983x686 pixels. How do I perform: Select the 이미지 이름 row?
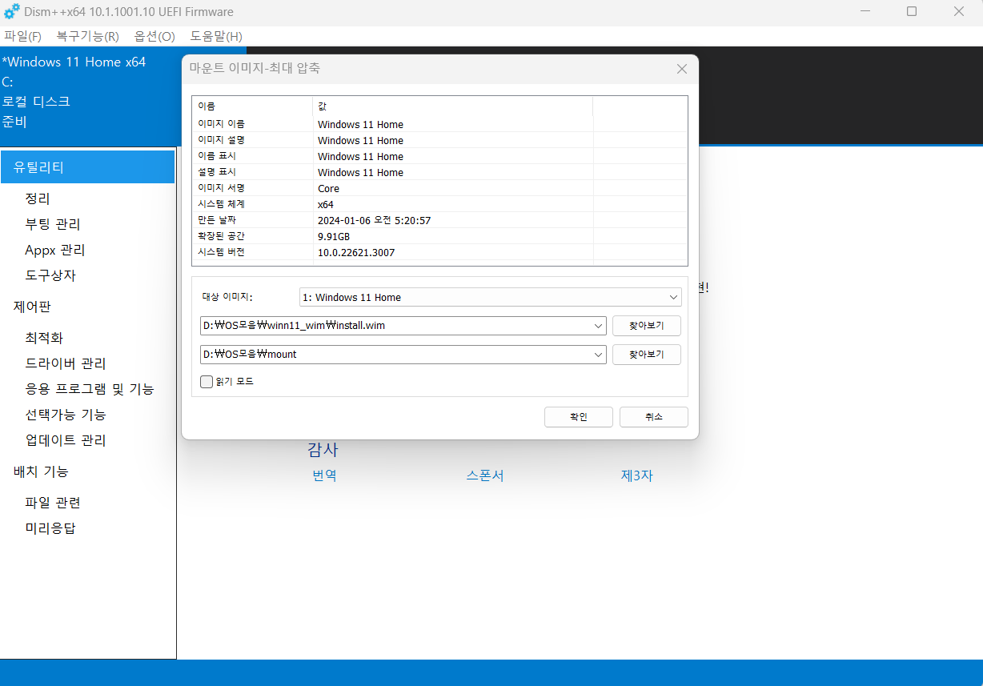tap(439, 124)
